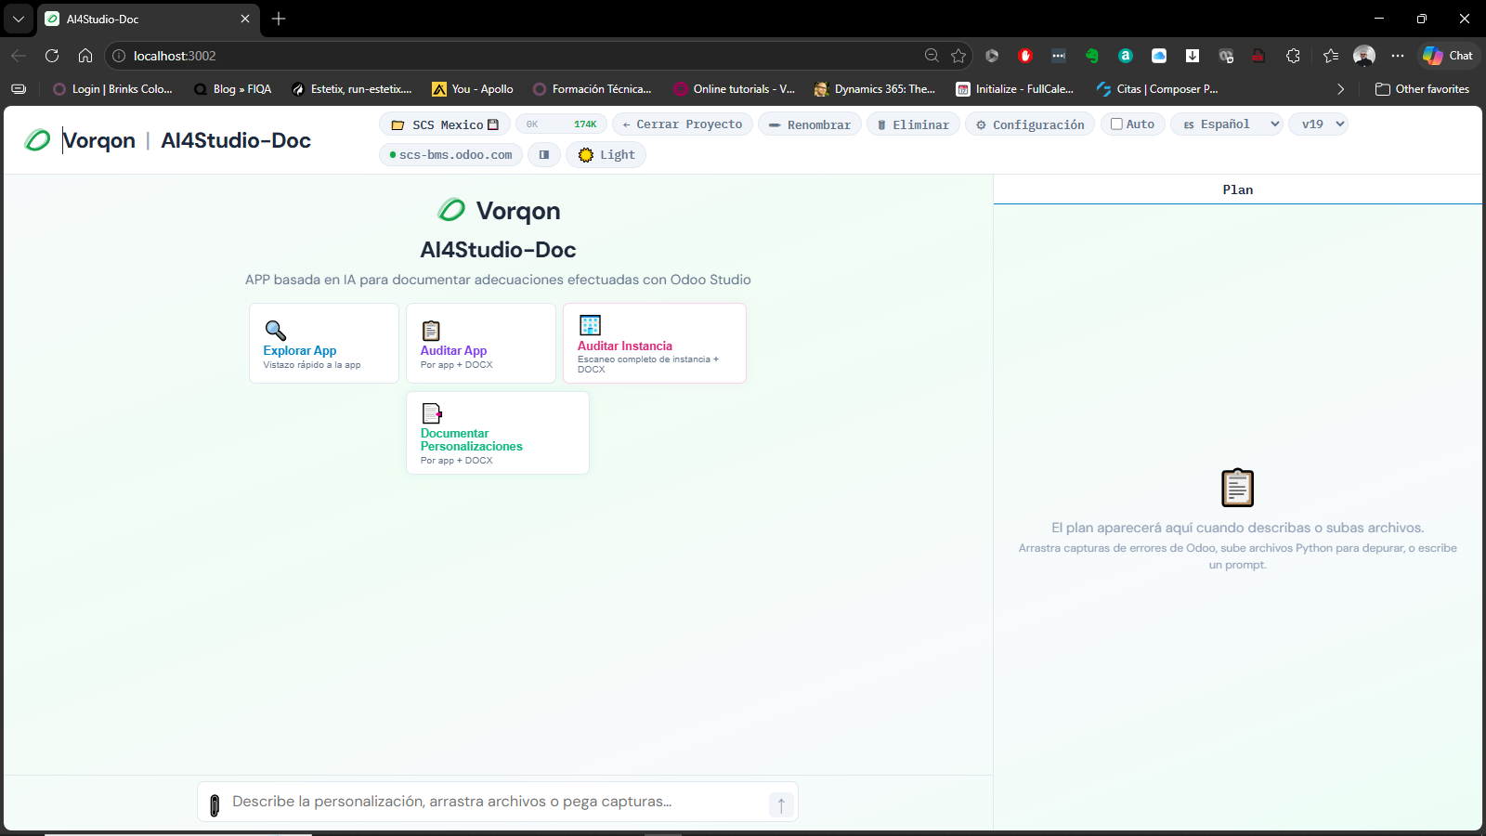Open the Explorar App card
This screenshot has height=836, width=1486.
click(x=324, y=343)
